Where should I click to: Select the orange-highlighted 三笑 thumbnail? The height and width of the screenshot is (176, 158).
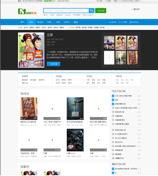121,43
